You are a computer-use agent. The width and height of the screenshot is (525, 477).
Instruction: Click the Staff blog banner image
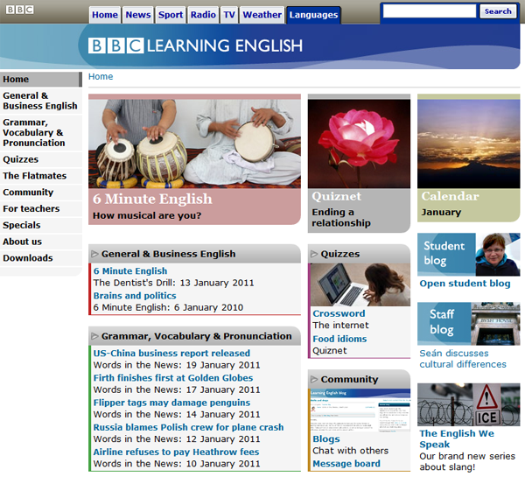(468, 324)
